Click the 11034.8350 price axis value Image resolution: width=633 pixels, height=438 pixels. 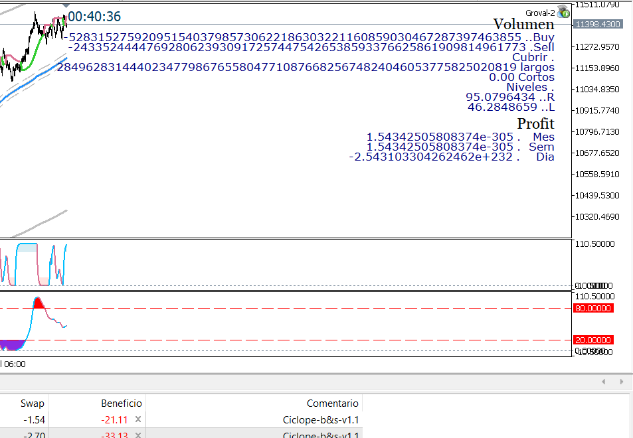click(597, 90)
